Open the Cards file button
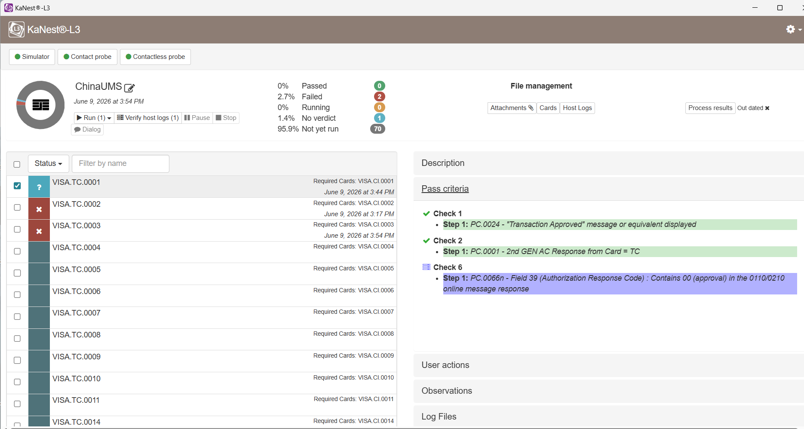Viewport: 804px width, 429px height. 548,108
